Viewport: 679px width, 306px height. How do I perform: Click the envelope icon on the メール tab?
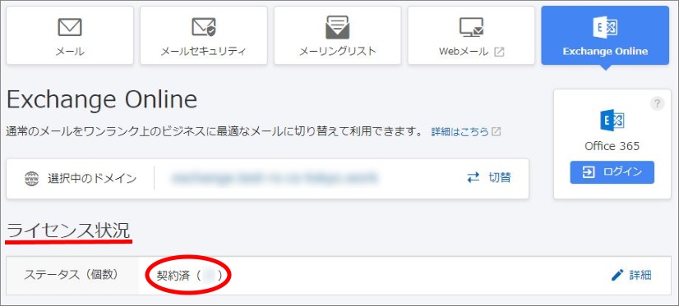[x=70, y=27]
